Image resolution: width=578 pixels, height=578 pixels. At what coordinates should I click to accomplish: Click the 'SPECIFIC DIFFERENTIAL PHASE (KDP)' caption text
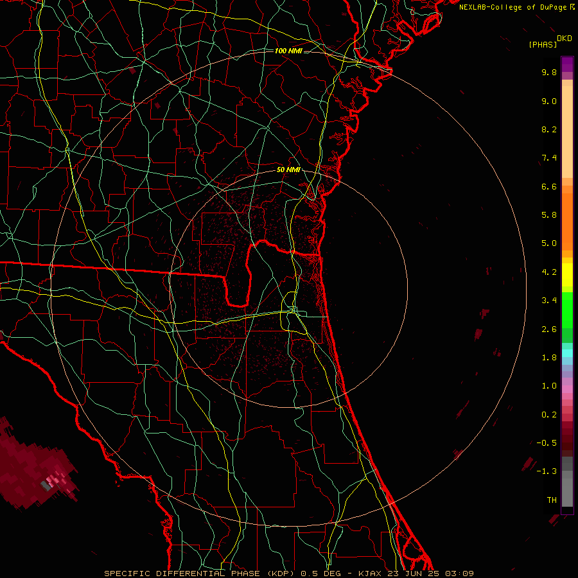[201, 574]
